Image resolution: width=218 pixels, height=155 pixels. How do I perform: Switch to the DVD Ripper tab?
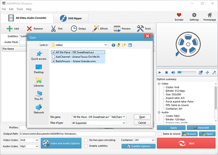pos(71,18)
